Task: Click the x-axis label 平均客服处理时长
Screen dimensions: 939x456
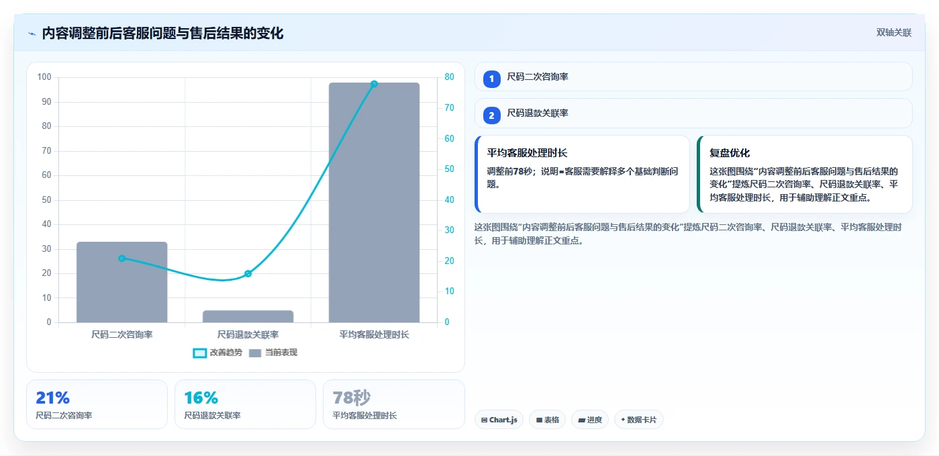Action: click(x=374, y=334)
